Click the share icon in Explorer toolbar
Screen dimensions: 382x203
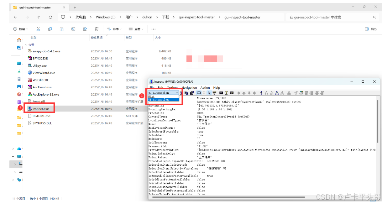(x=85, y=29)
